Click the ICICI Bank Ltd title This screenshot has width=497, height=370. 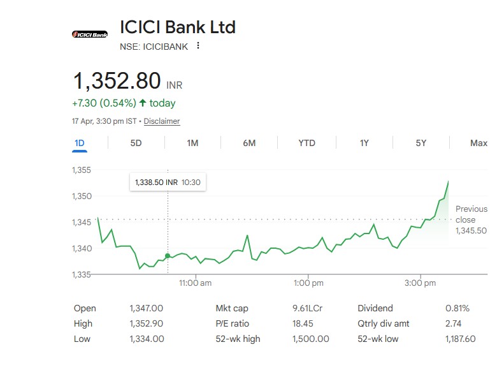178,27
